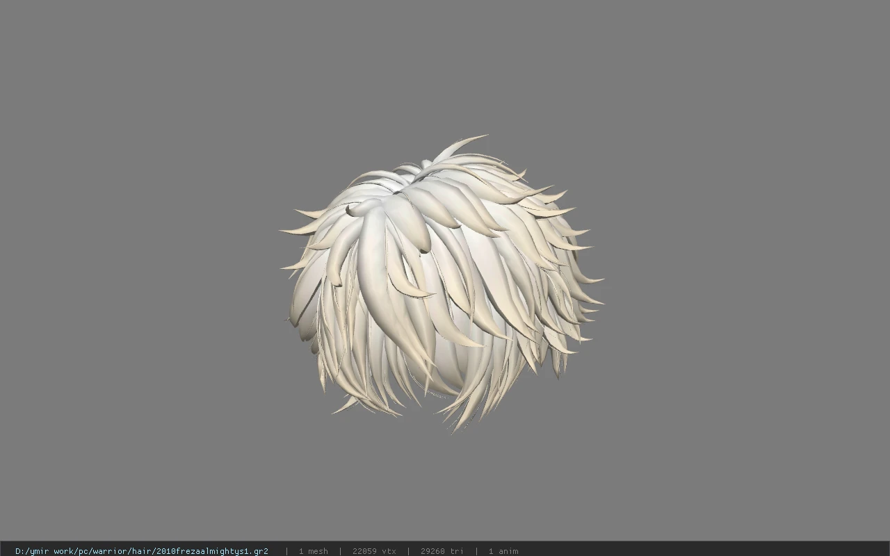
Task: Click the file path 2010frezaalmightys1.gr2 in status bar
Action: coord(142,551)
